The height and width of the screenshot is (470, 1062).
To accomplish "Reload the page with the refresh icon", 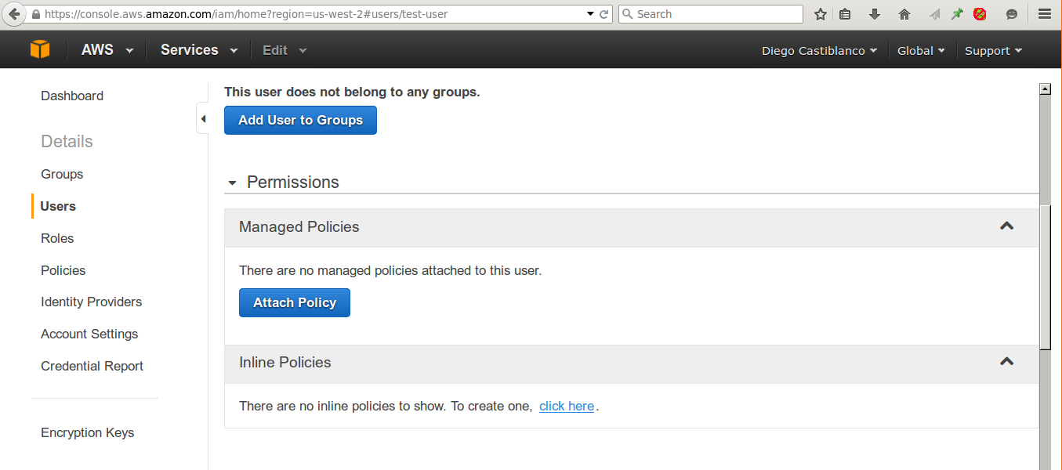I will click(x=604, y=14).
